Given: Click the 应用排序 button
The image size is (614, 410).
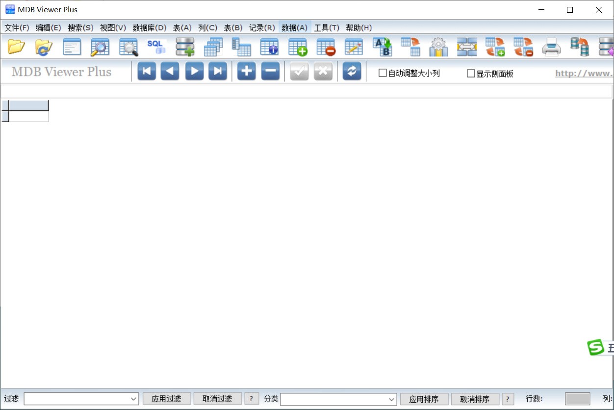Looking at the screenshot, I should click(424, 399).
